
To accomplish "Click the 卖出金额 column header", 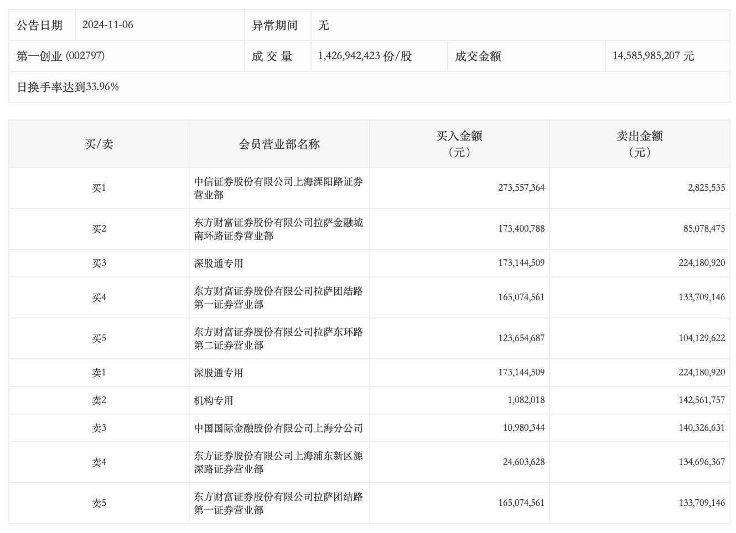I will (640, 144).
